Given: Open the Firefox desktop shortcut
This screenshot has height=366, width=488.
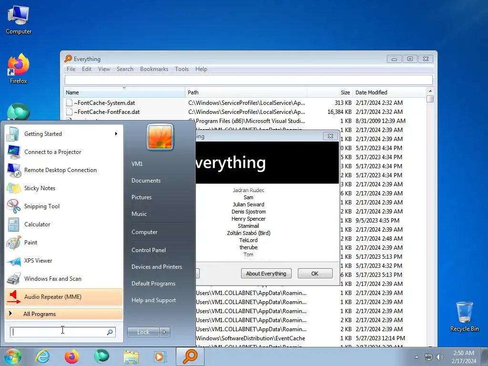Looking at the screenshot, I should click(19, 69).
